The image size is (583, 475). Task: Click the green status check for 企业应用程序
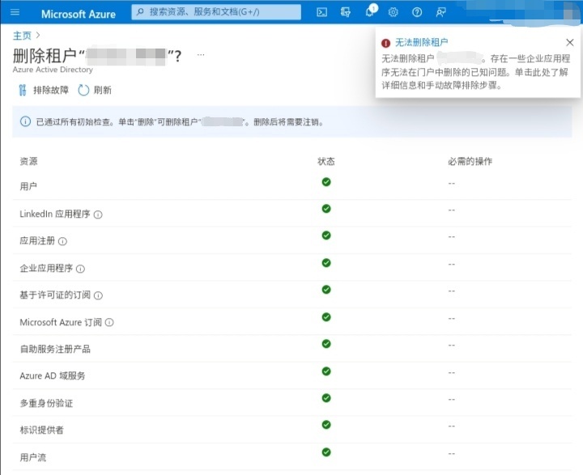coord(326,263)
